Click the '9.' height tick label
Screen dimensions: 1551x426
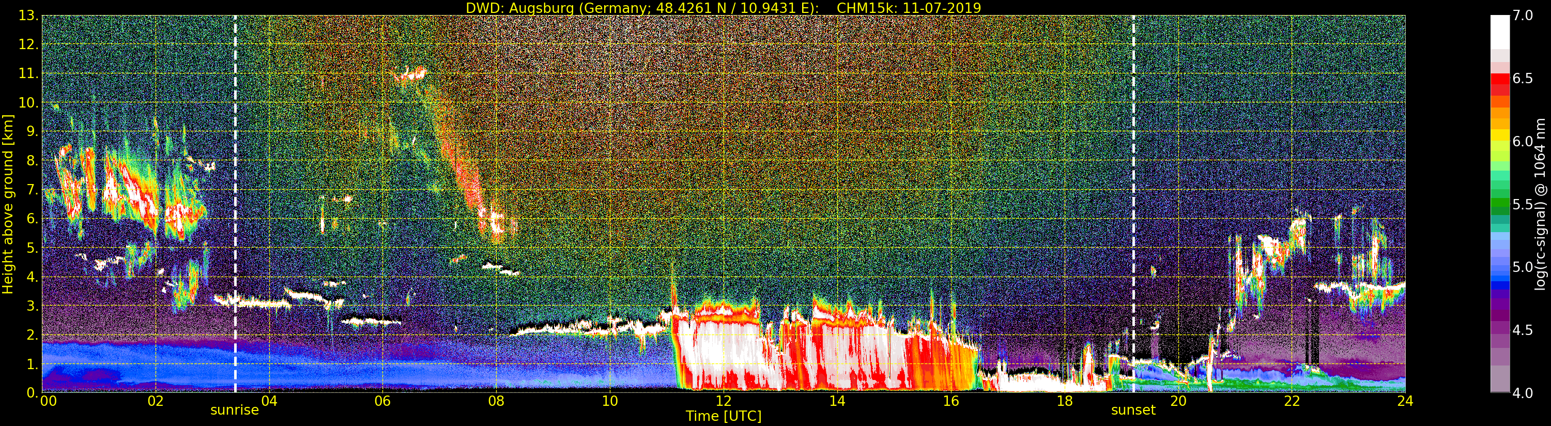(32, 131)
